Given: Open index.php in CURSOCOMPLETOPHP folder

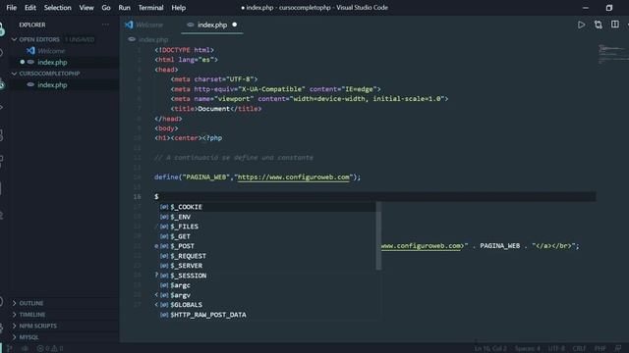Looking at the screenshot, I should [x=52, y=85].
